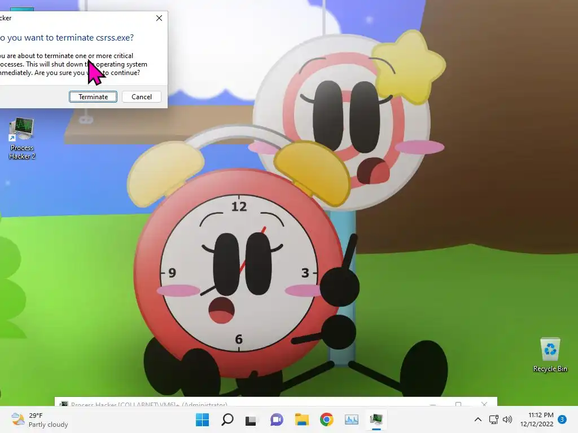578x433 pixels.
Task: Open taskbar Search
Action: pyautogui.click(x=227, y=419)
